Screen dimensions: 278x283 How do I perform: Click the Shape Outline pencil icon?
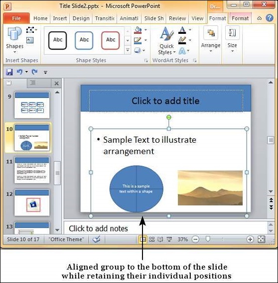[x=138, y=40]
